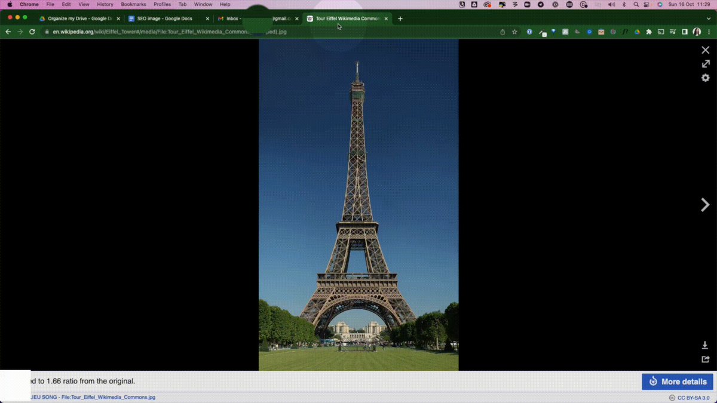
Task: Download the Eiffel Tower image
Action: pos(705,345)
